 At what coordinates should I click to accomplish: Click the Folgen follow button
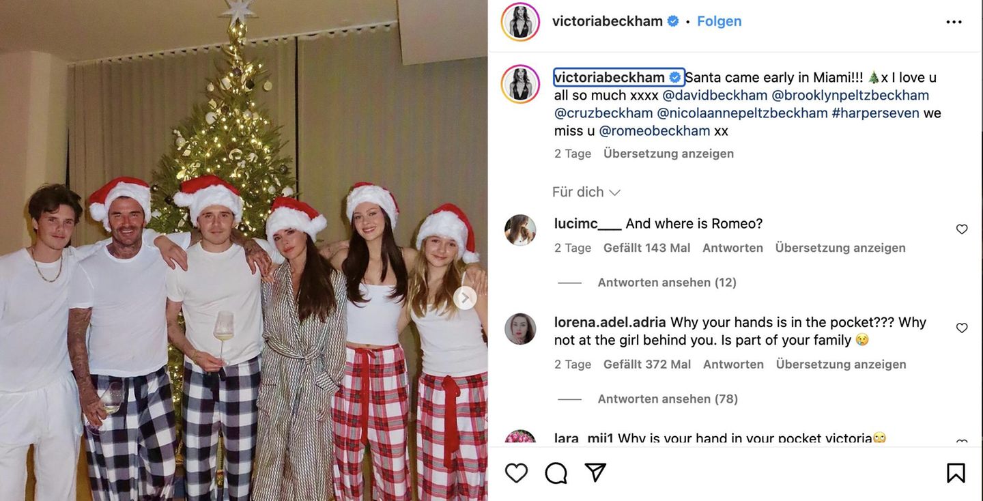[x=719, y=21]
